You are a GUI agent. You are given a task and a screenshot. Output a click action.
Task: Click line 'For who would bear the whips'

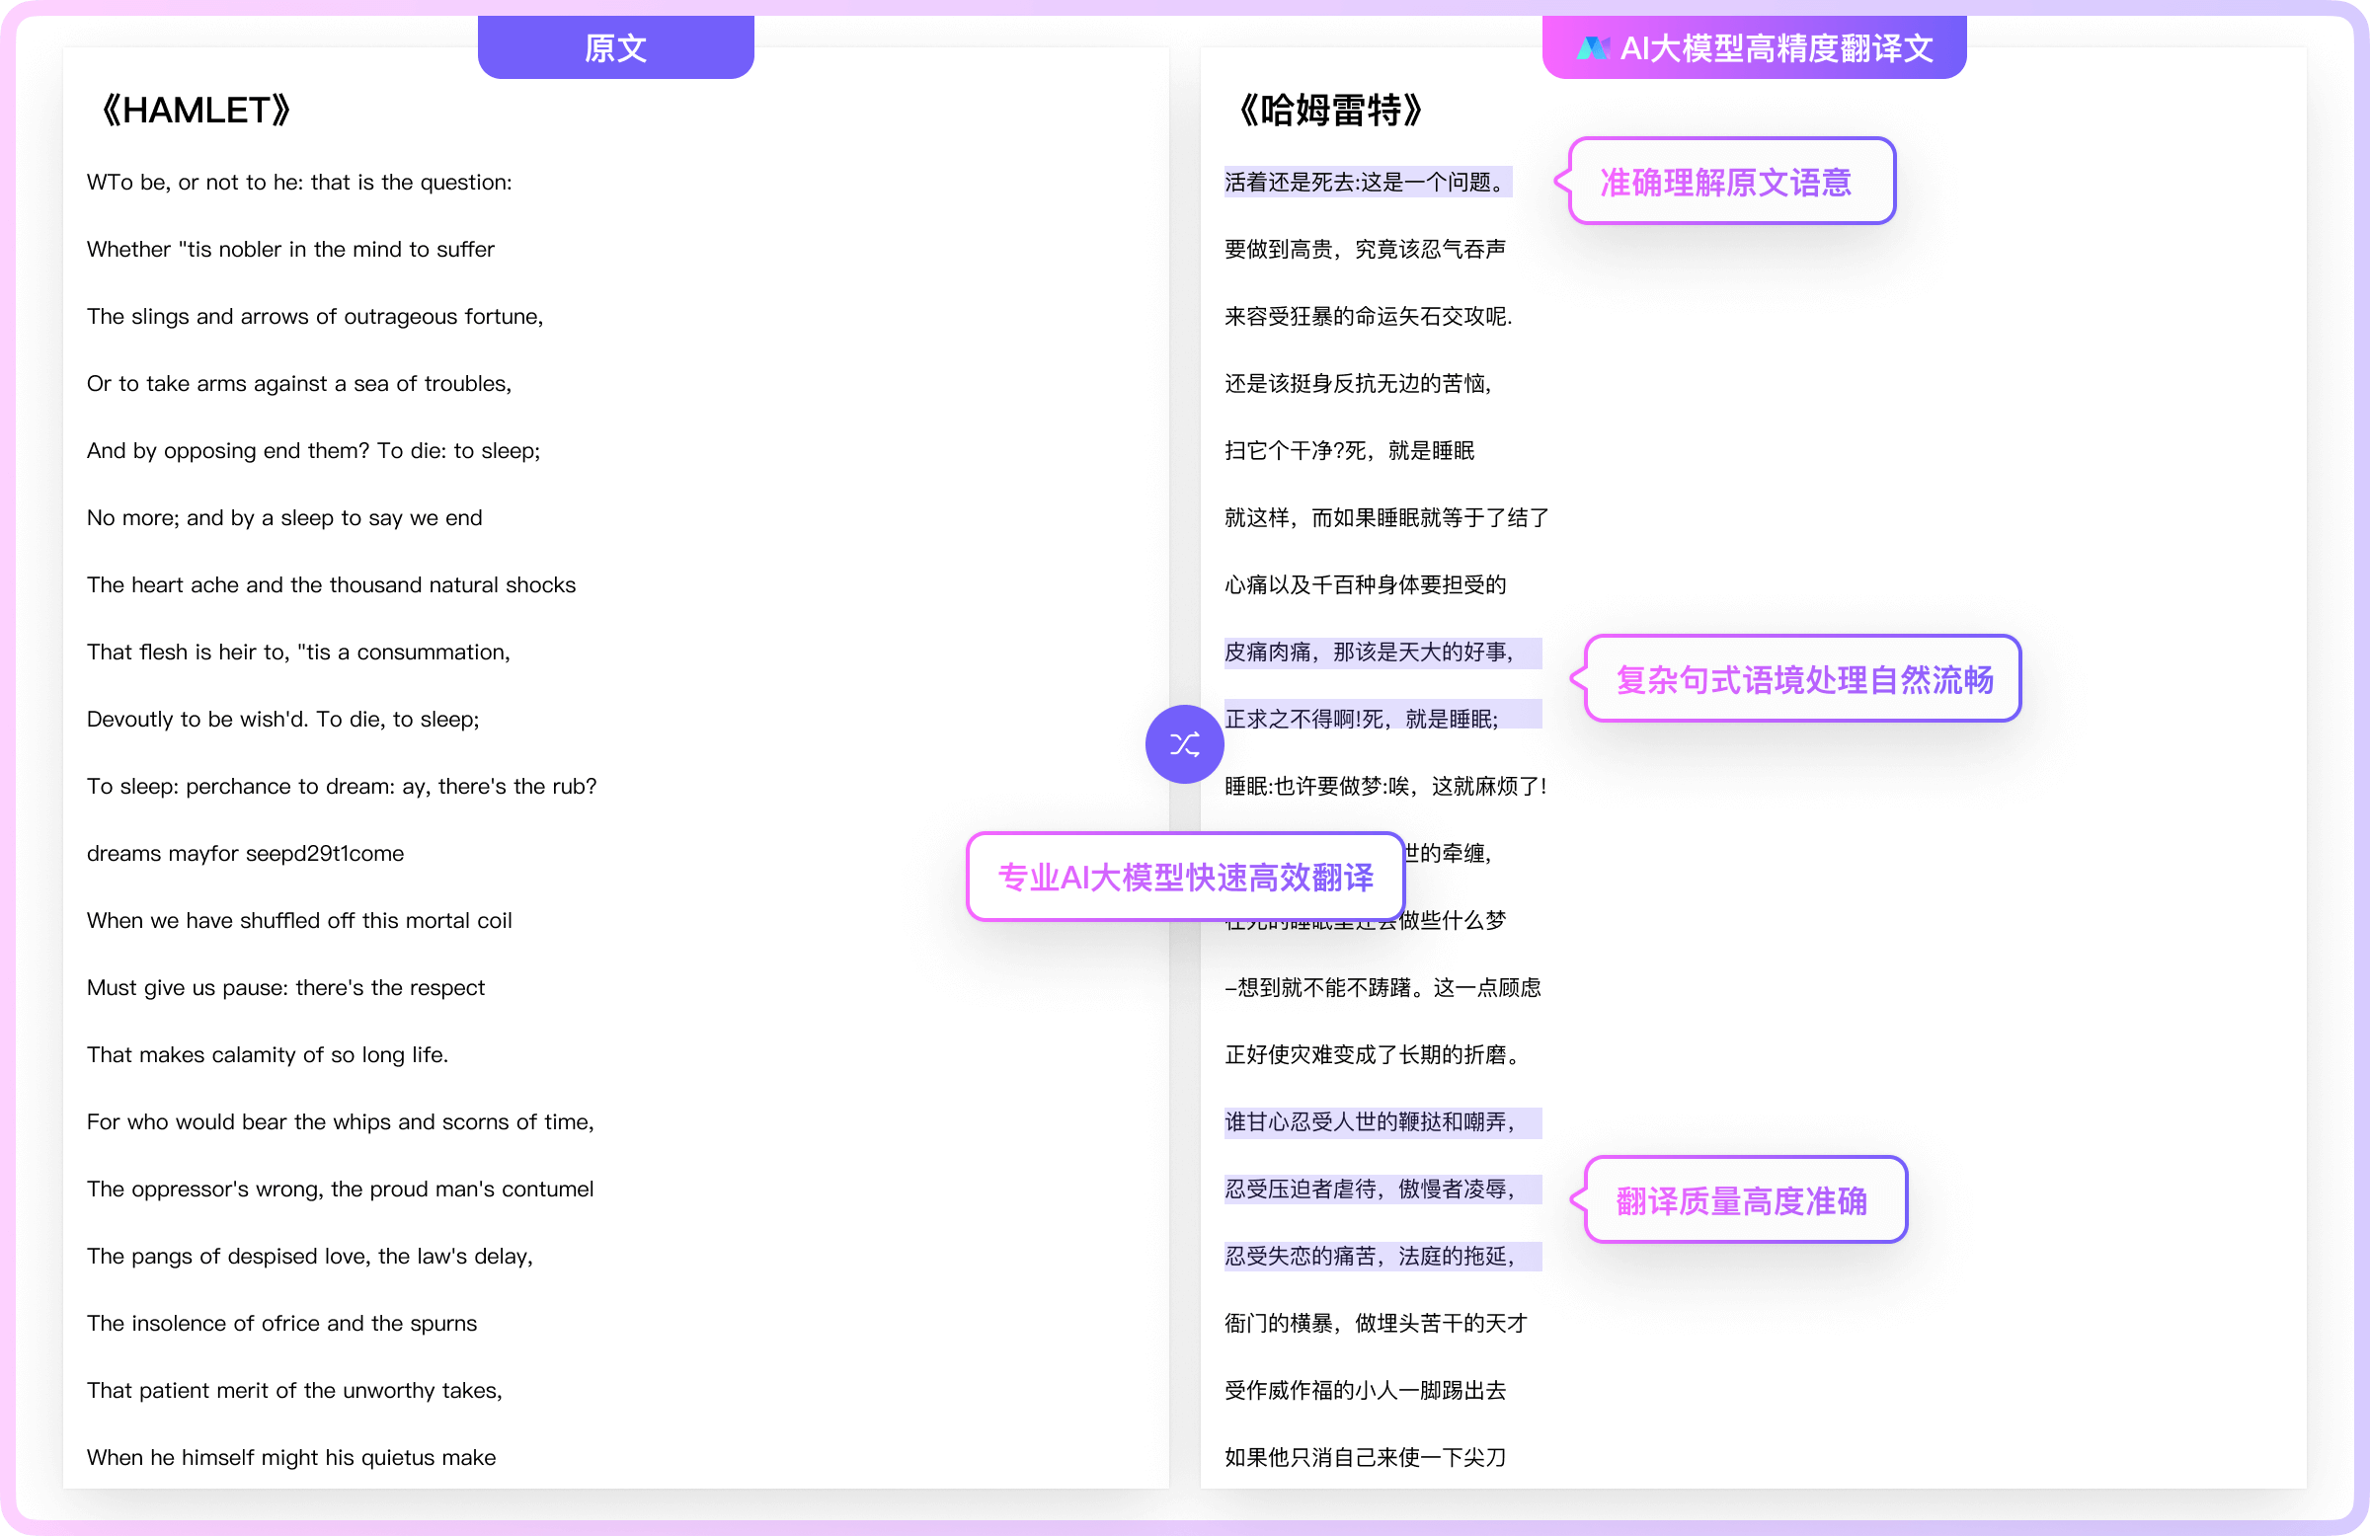coord(340,1121)
